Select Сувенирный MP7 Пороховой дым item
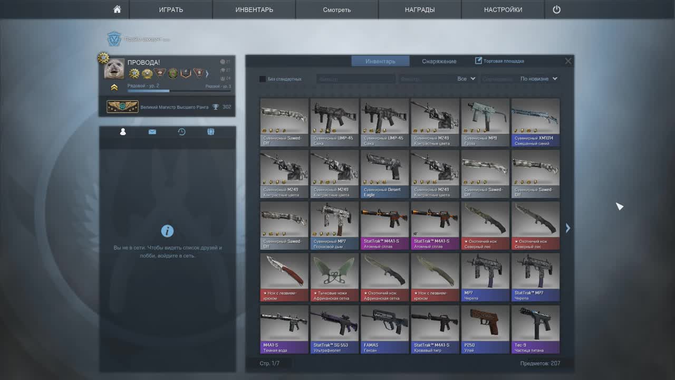Image resolution: width=675 pixels, height=380 pixels. pyautogui.click(x=334, y=226)
